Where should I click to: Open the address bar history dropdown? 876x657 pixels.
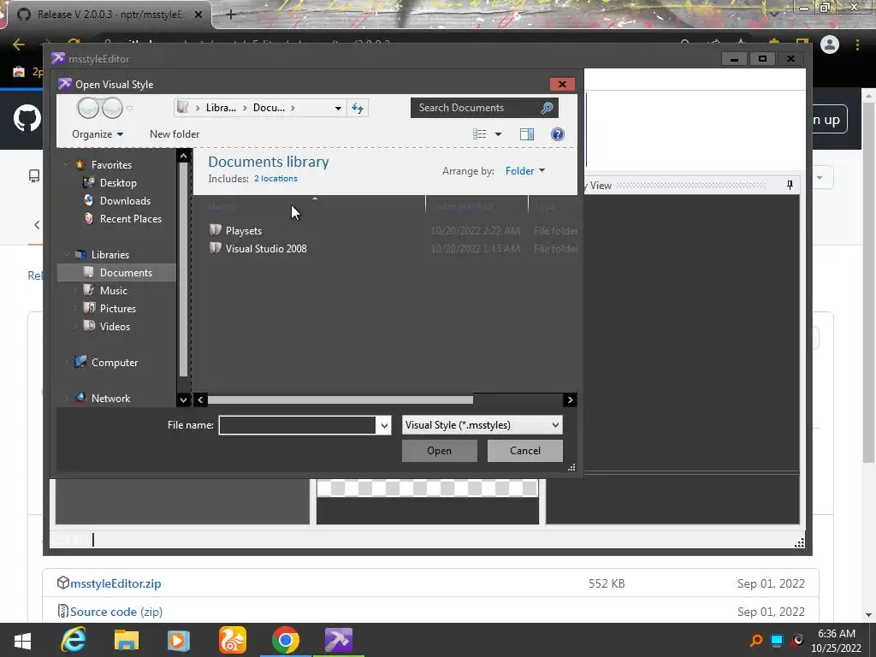338,108
